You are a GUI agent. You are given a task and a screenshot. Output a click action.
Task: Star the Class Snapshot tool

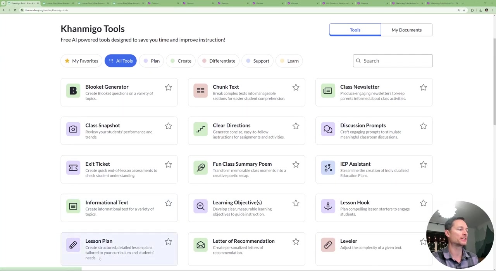point(168,126)
